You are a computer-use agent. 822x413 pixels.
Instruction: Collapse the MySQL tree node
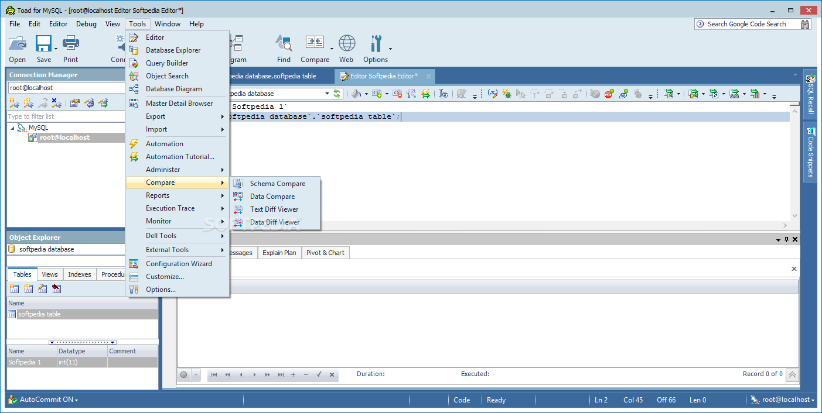pyautogui.click(x=13, y=128)
